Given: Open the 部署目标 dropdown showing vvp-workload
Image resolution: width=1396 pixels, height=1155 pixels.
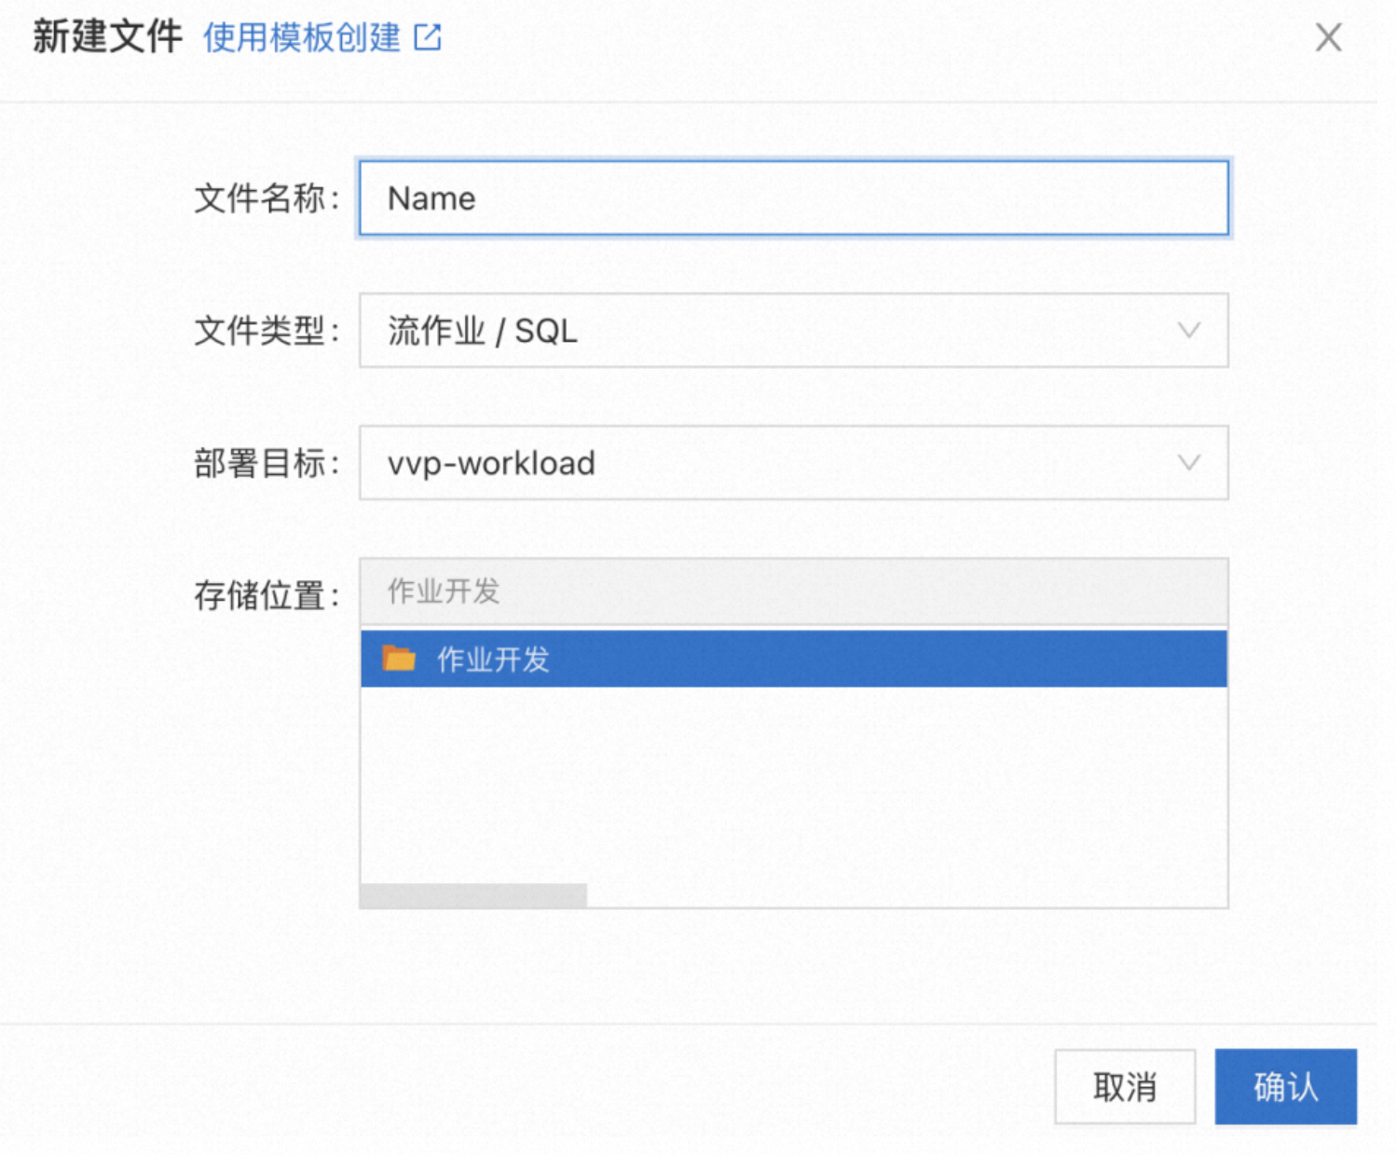Looking at the screenshot, I should (x=794, y=463).
